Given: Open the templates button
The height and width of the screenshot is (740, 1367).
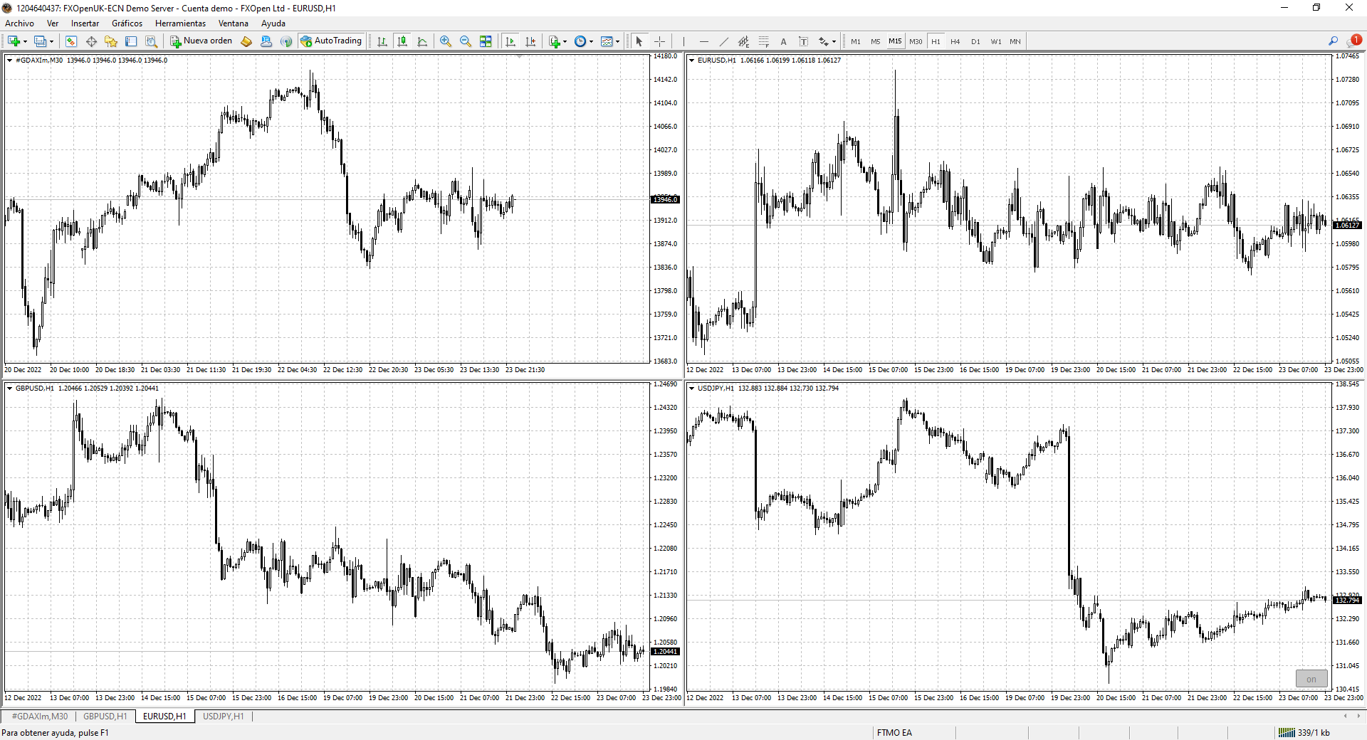Looking at the screenshot, I should click(607, 41).
